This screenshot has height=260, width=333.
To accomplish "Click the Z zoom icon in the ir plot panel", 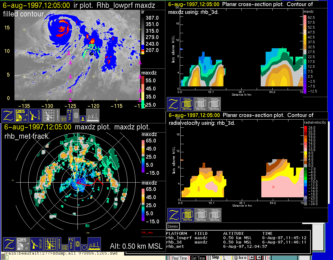I will [8, 116].
